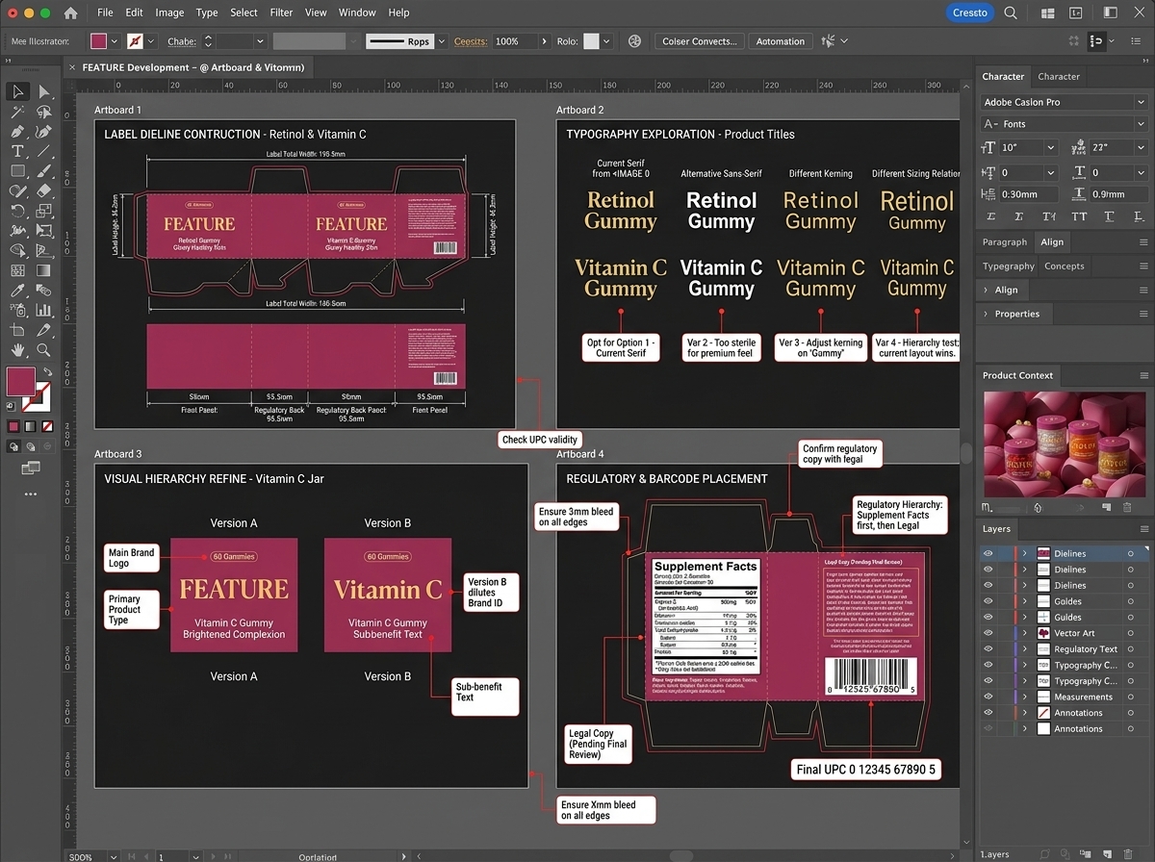Viewport: 1155px width, 862px height.
Task: Select the Hand tool
Action: click(17, 350)
